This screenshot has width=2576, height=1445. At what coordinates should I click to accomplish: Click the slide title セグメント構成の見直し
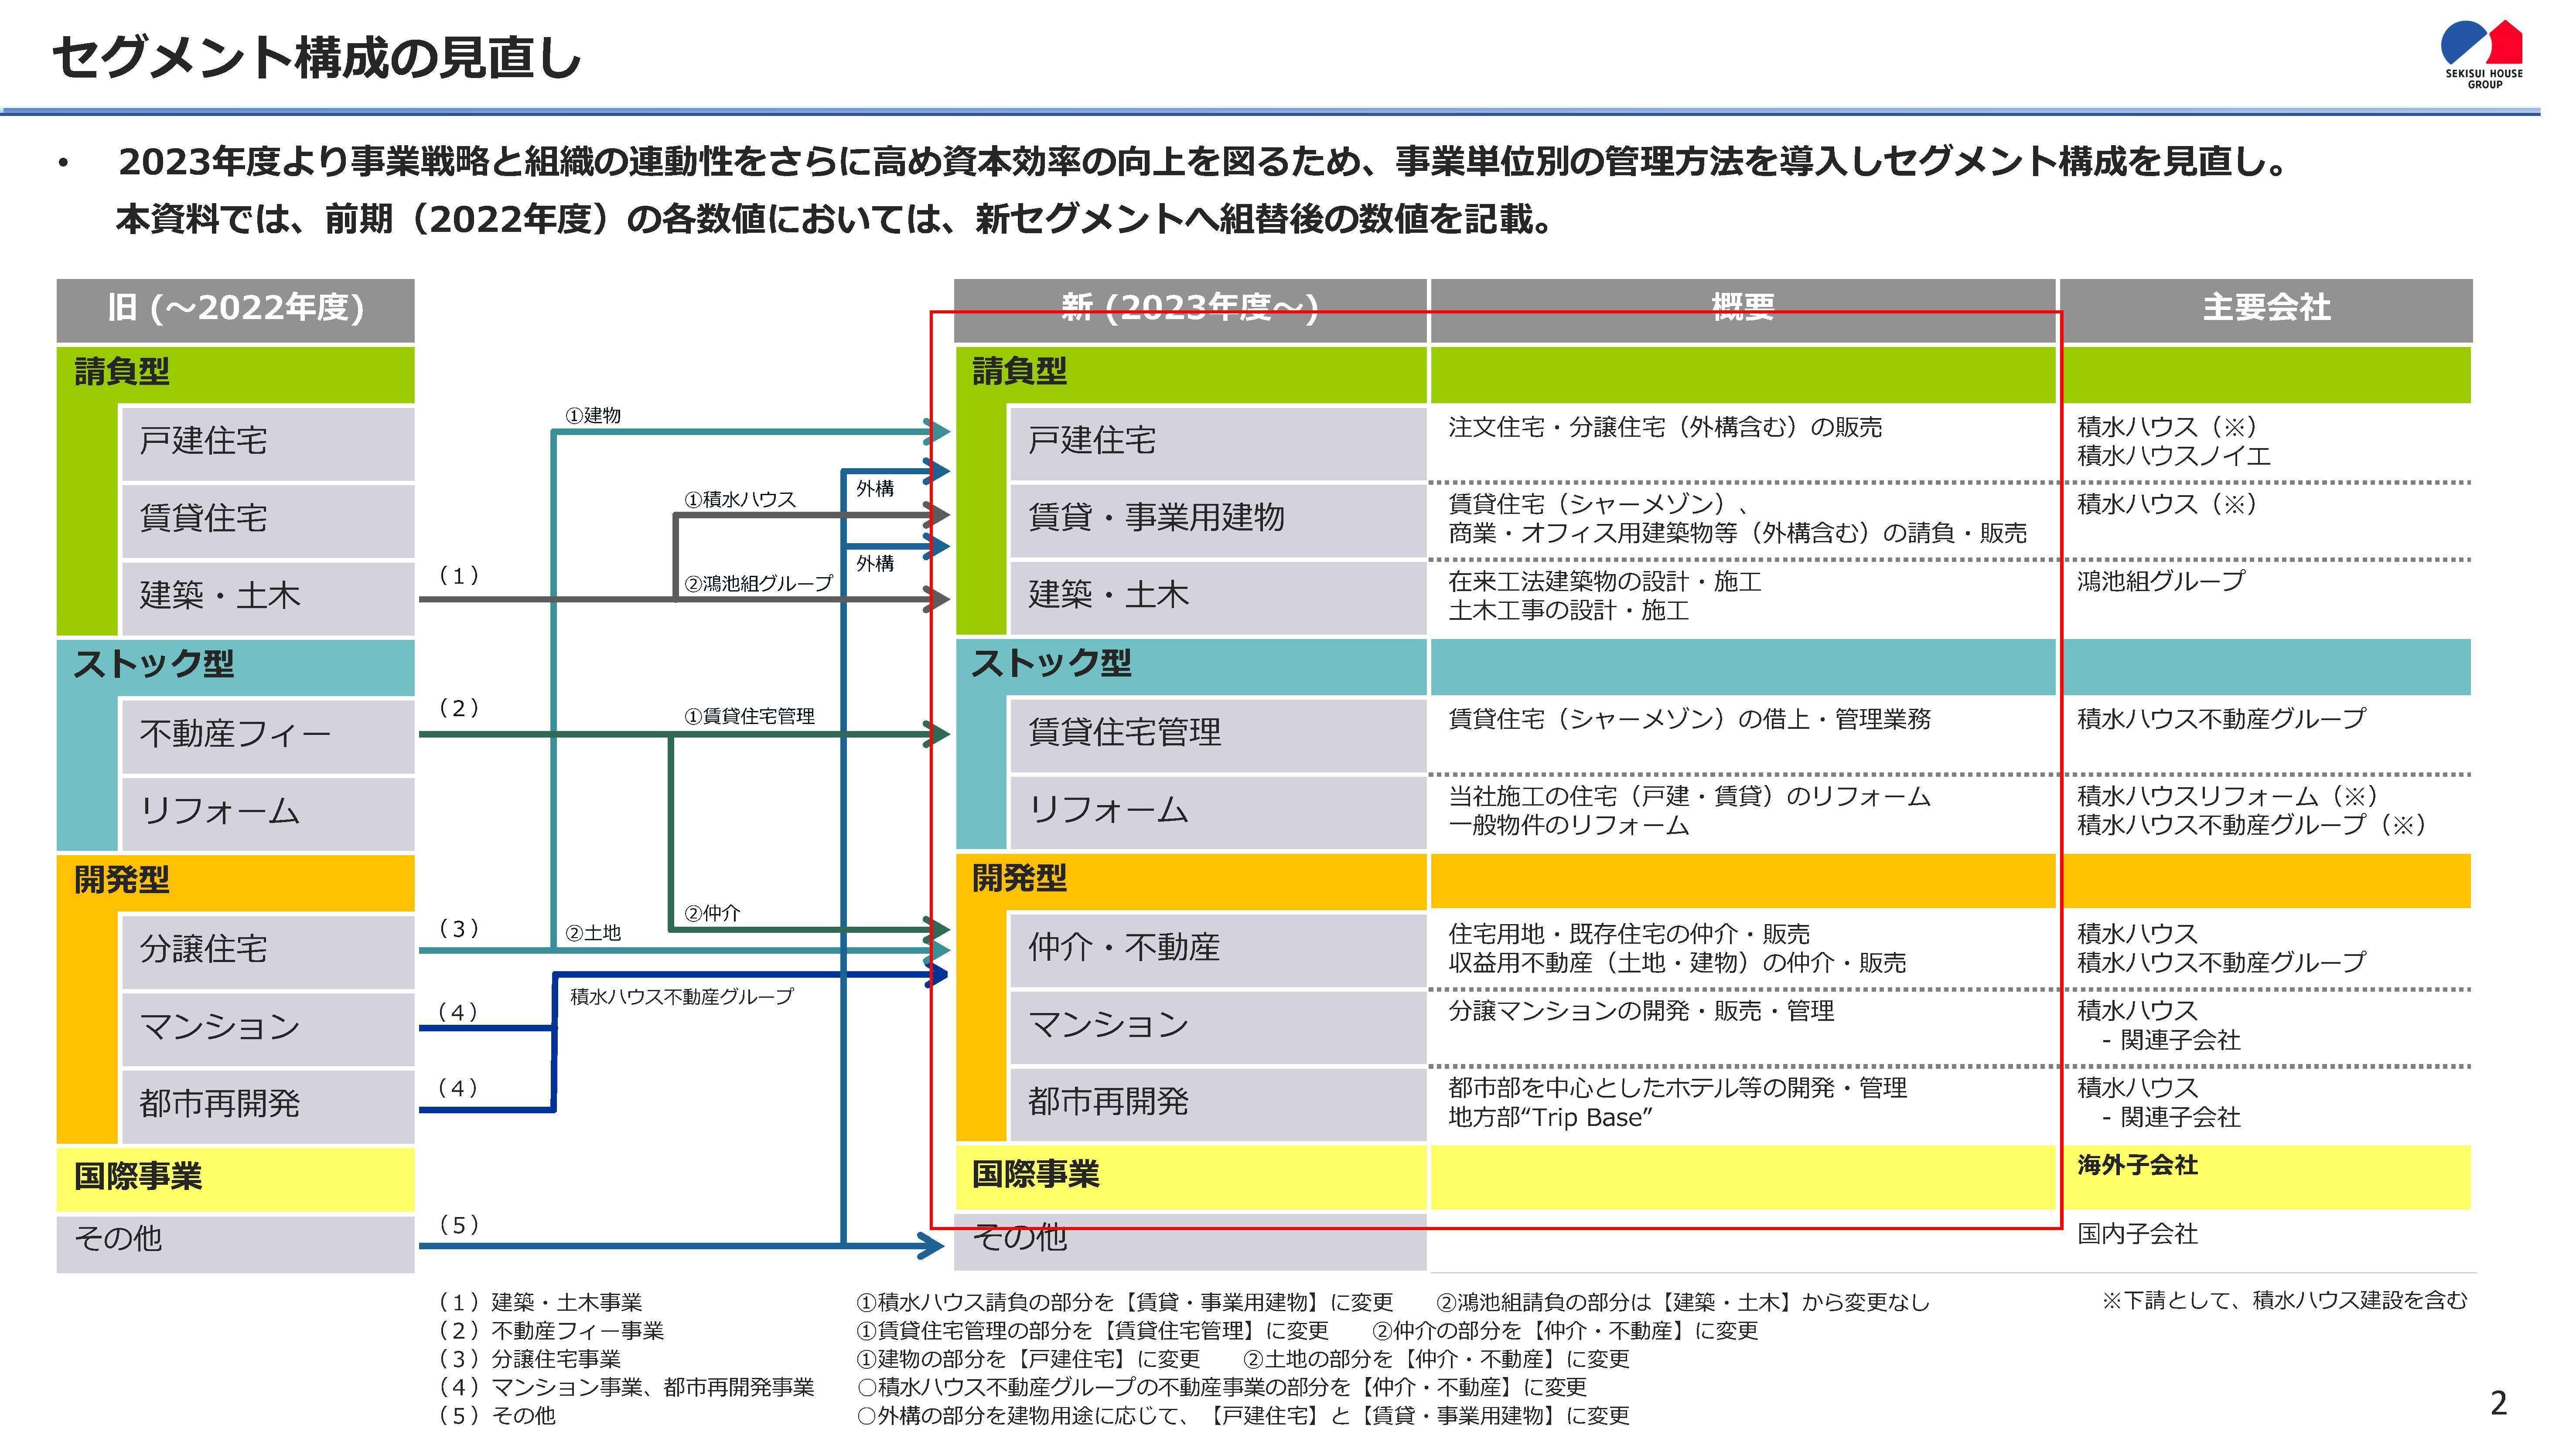pyautogui.click(x=317, y=57)
